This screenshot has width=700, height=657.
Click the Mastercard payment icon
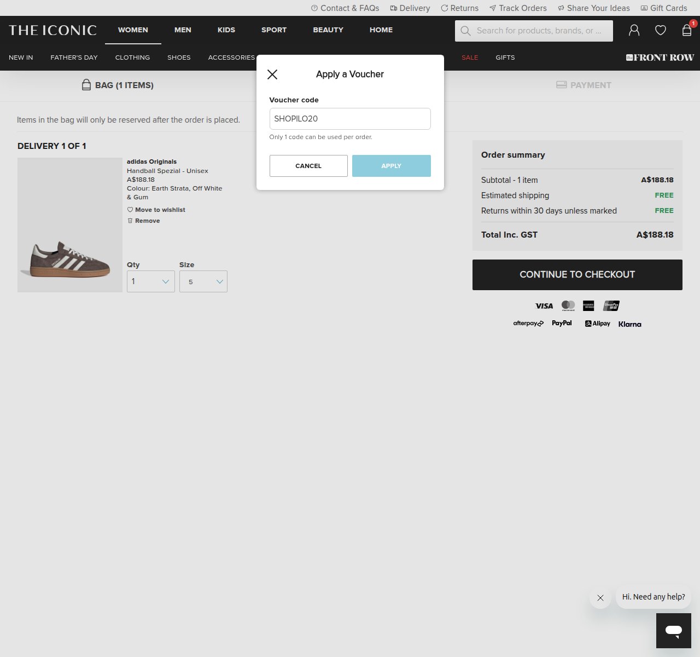tap(568, 306)
